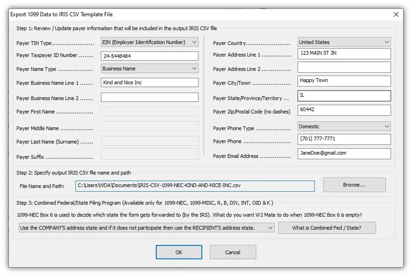
Task: Click the Cancel button
Action: [233, 252]
